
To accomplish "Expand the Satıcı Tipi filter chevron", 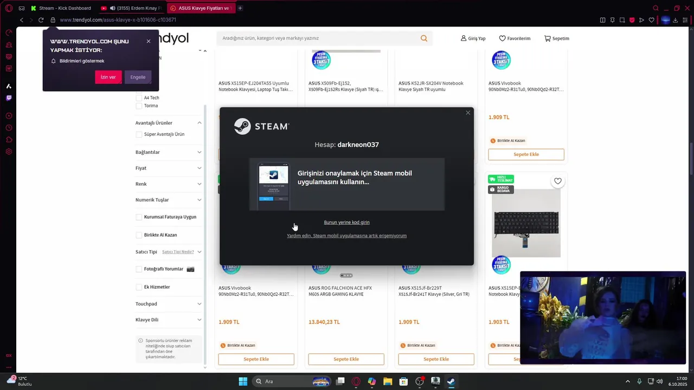I will tap(199, 252).
